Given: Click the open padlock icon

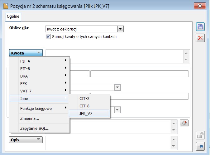Looking at the screenshot, I should click(x=200, y=135).
